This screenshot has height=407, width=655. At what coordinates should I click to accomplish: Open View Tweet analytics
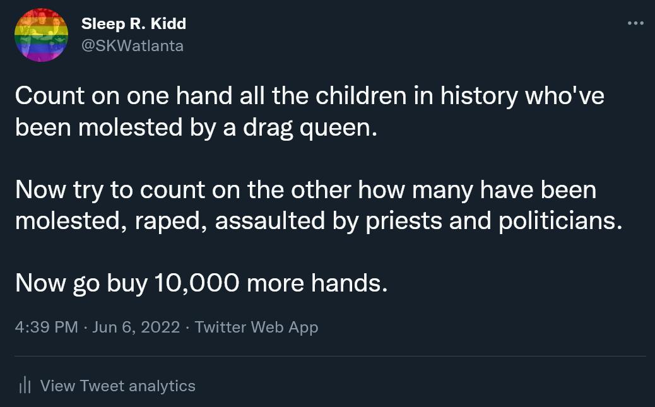(117, 386)
